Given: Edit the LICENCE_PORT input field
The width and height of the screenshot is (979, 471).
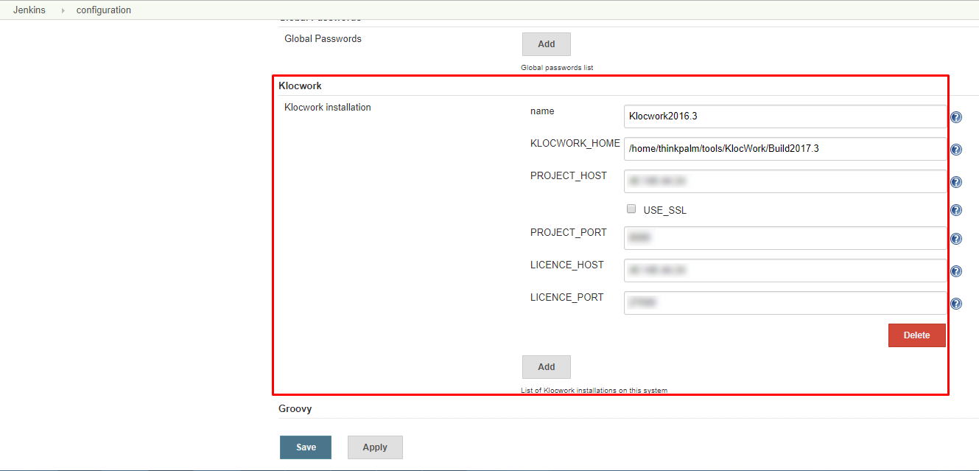Looking at the screenshot, I should [x=785, y=303].
